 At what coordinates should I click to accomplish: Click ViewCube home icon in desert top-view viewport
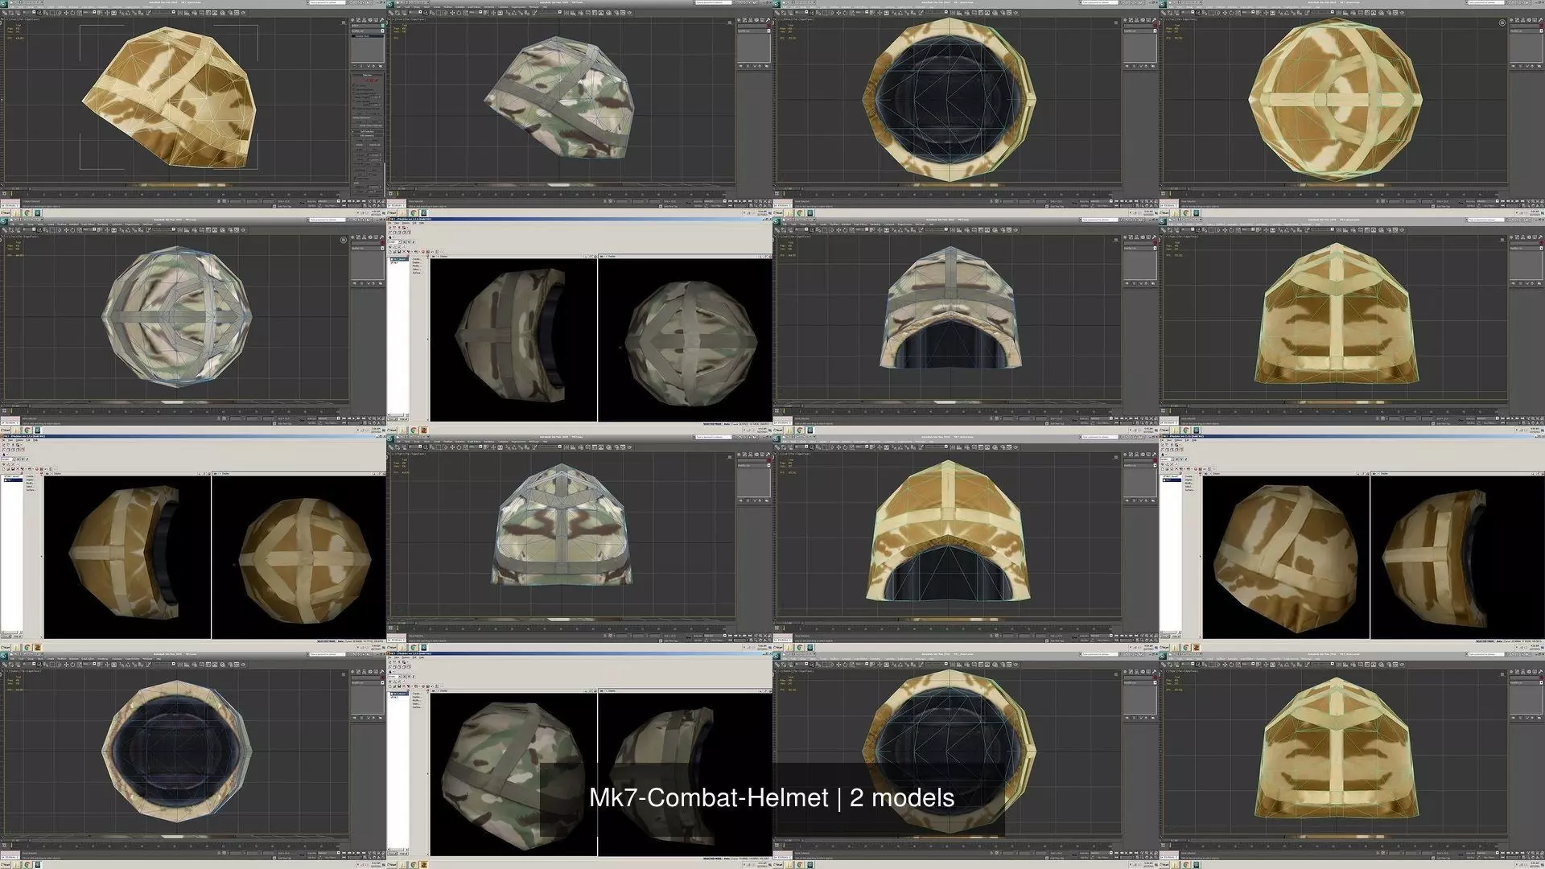(x=1502, y=23)
